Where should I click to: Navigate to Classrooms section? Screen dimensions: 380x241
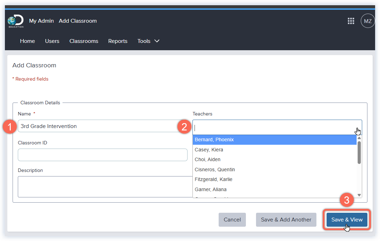pyautogui.click(x=84, y=41)
